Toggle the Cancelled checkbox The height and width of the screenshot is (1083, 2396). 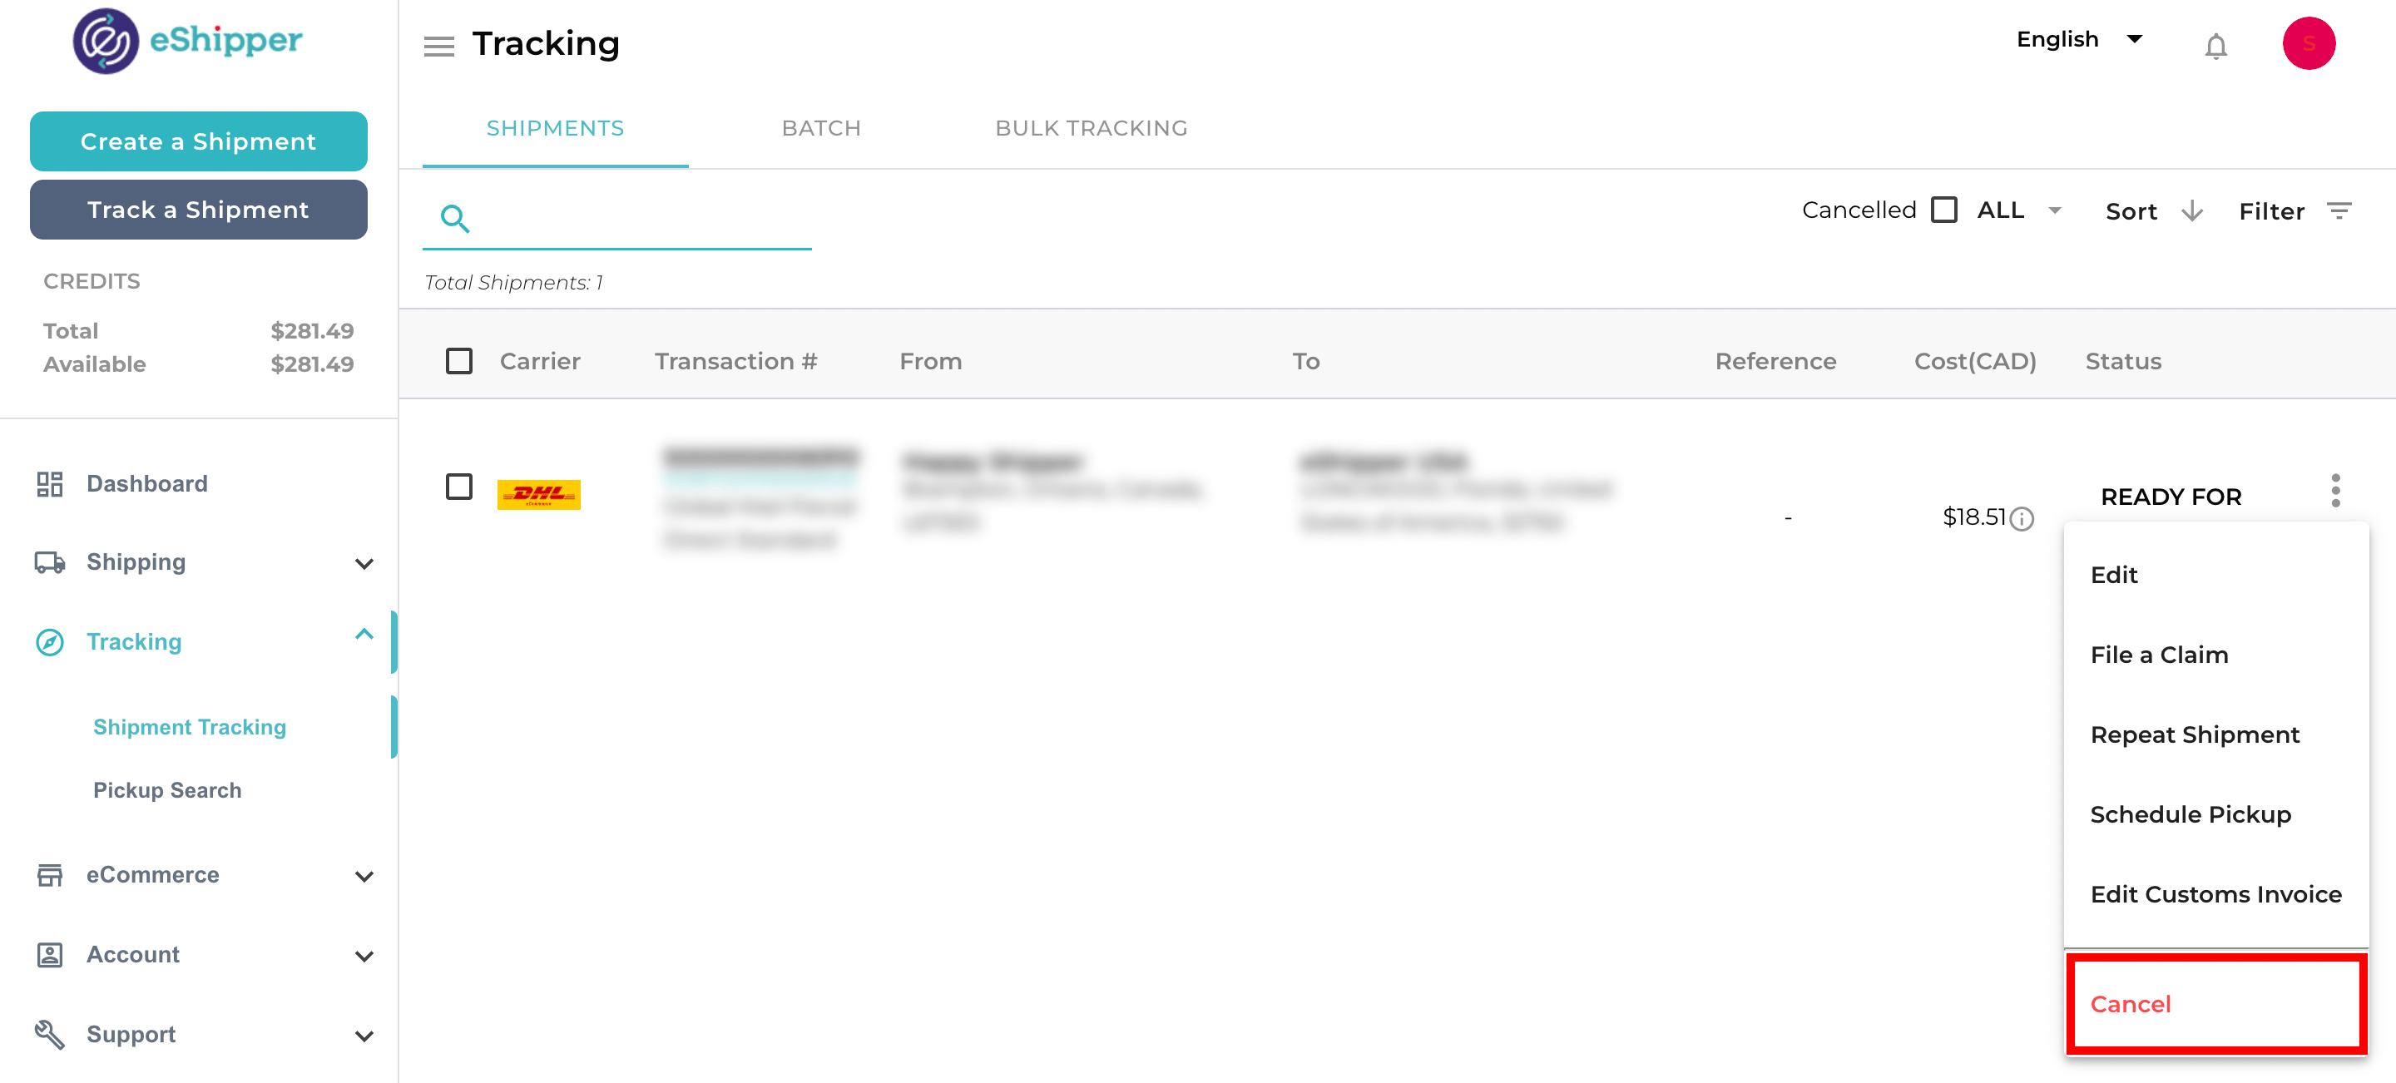pos(1943,210)
